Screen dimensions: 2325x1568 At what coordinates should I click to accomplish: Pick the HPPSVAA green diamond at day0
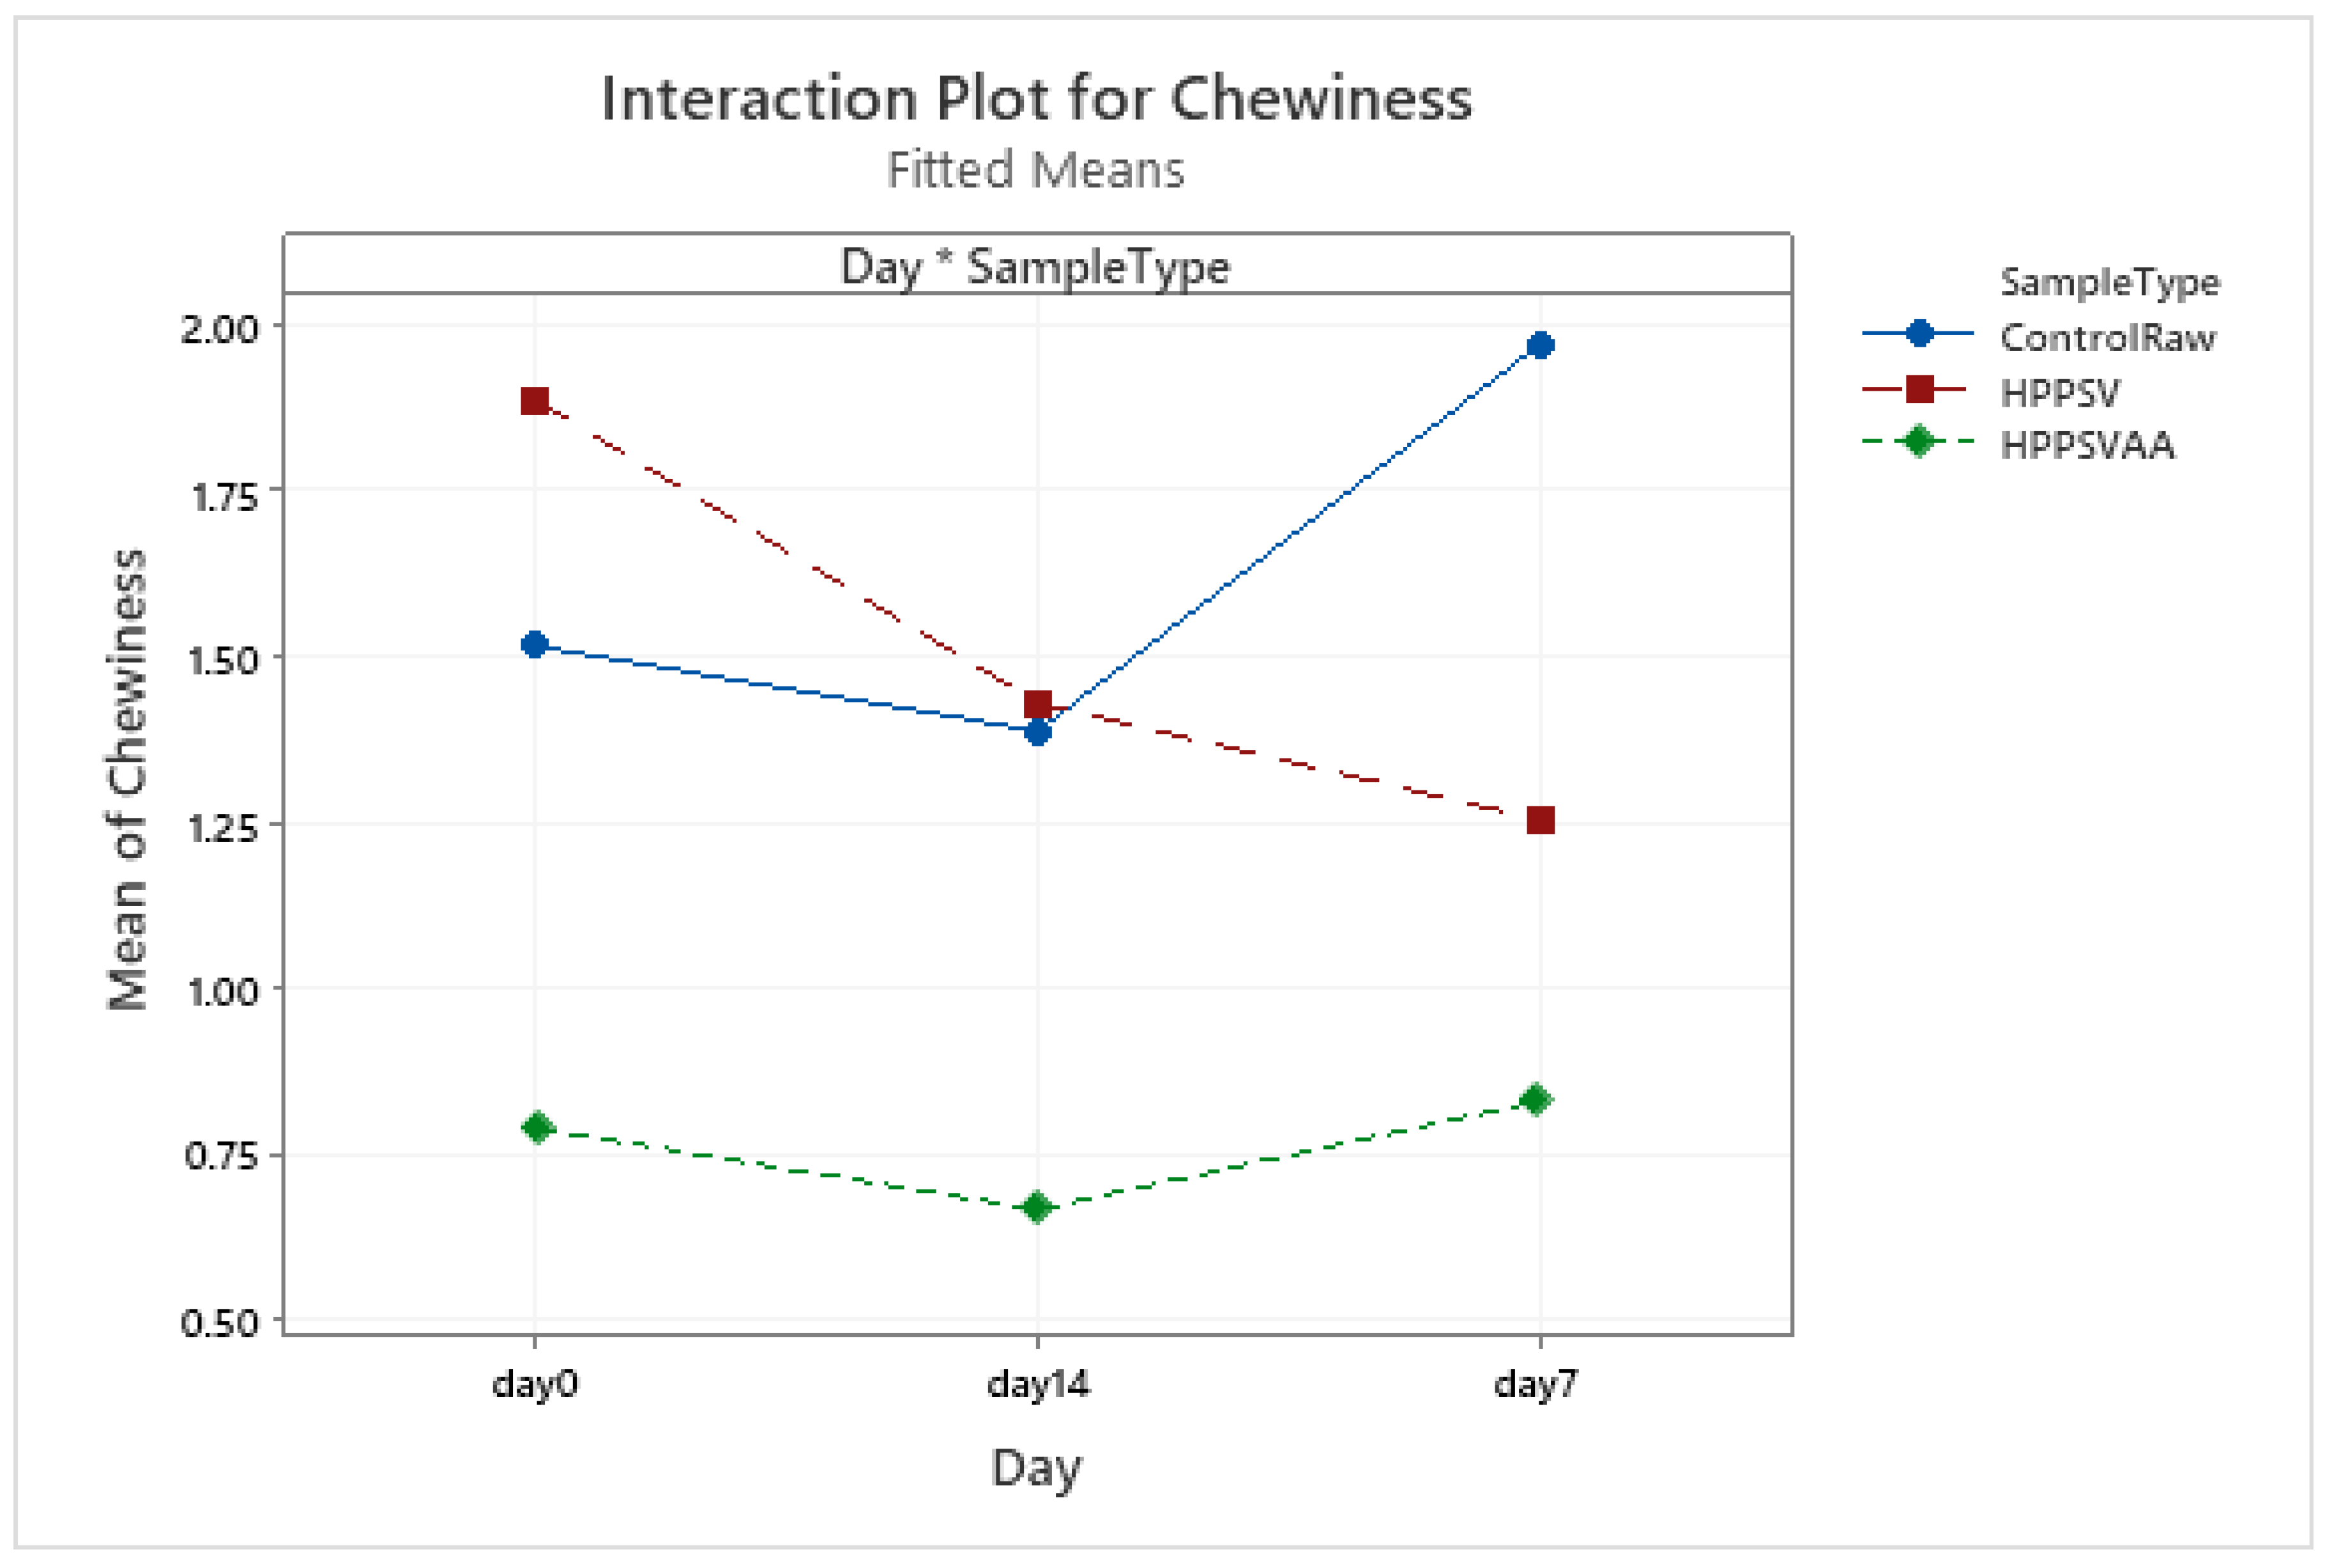[537, 1127]
